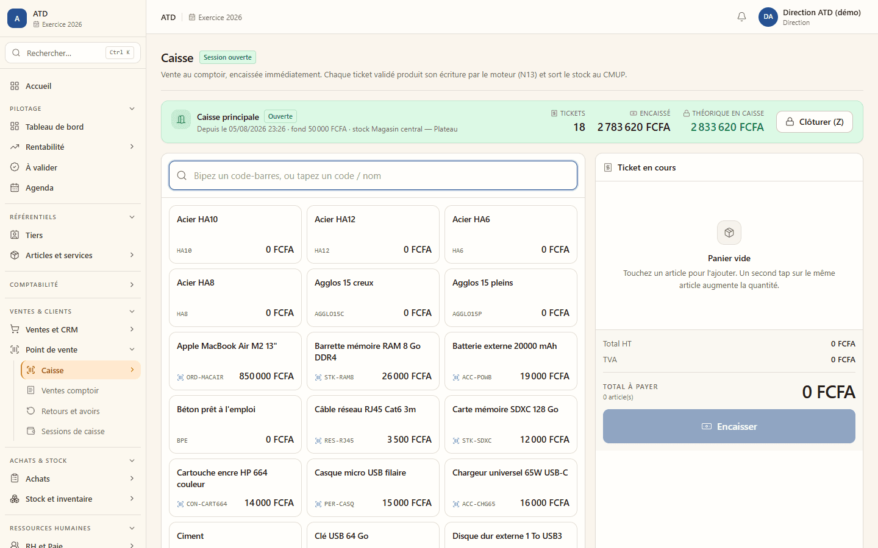
Task: Collapse the PILOTAGE section
Action: pyautogui.click(x=132, y=108)
